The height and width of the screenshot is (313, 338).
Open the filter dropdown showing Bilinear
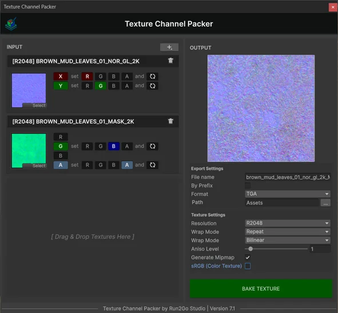point(288,240)
